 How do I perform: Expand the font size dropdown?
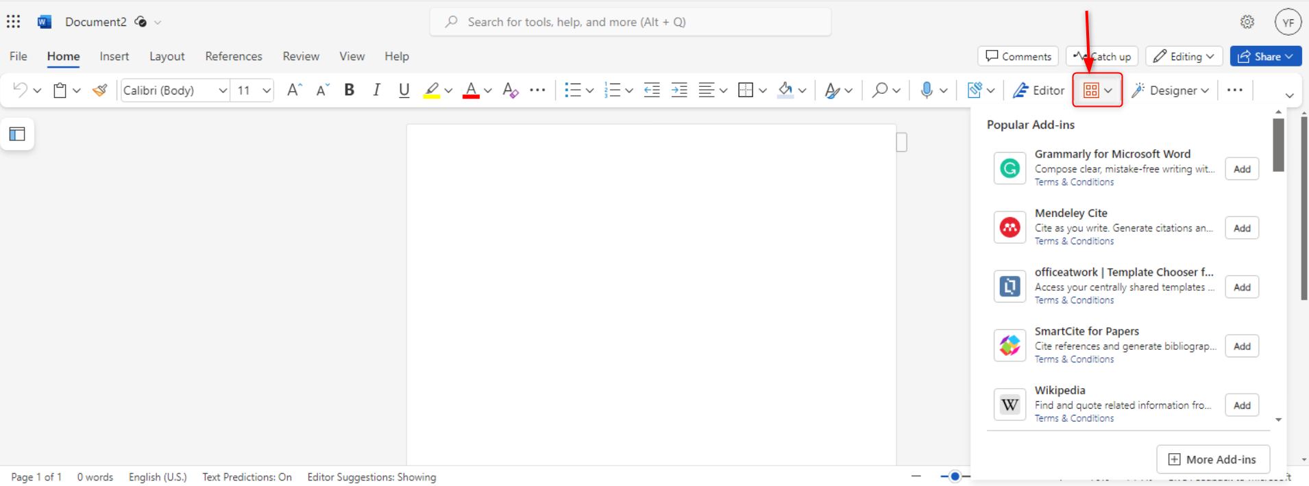(x=267, y=90)
